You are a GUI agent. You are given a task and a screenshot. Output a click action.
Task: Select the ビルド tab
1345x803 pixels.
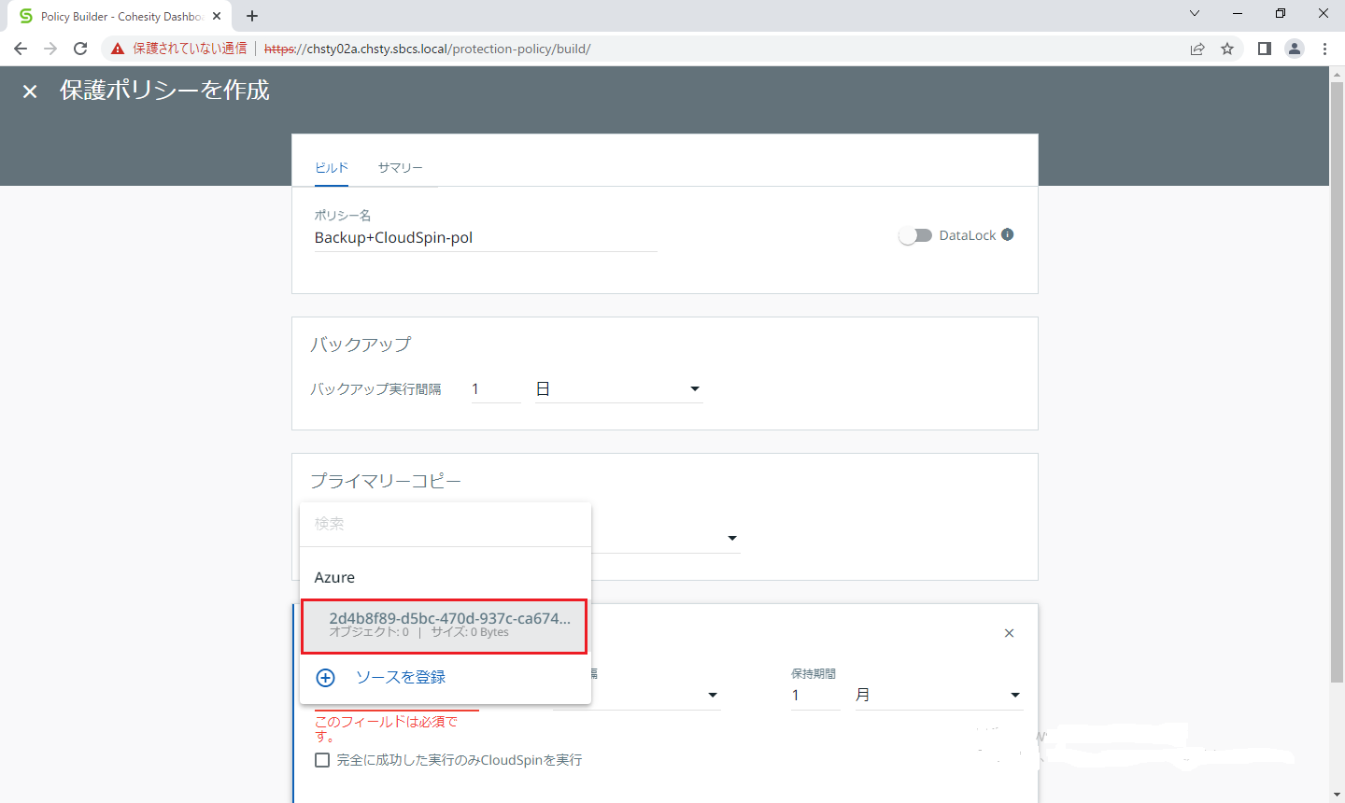pos(332,167)
